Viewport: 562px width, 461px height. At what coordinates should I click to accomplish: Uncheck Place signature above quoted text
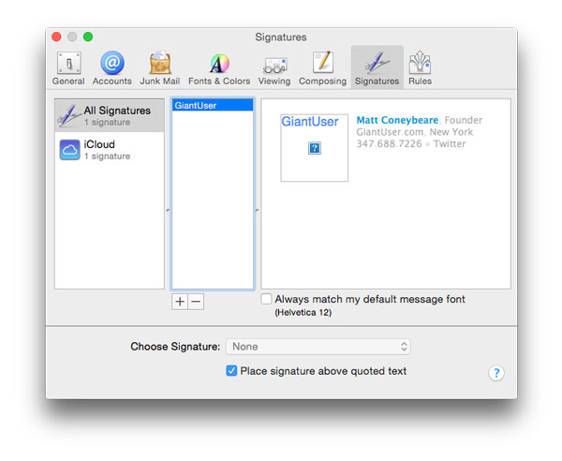pos(231,371)
